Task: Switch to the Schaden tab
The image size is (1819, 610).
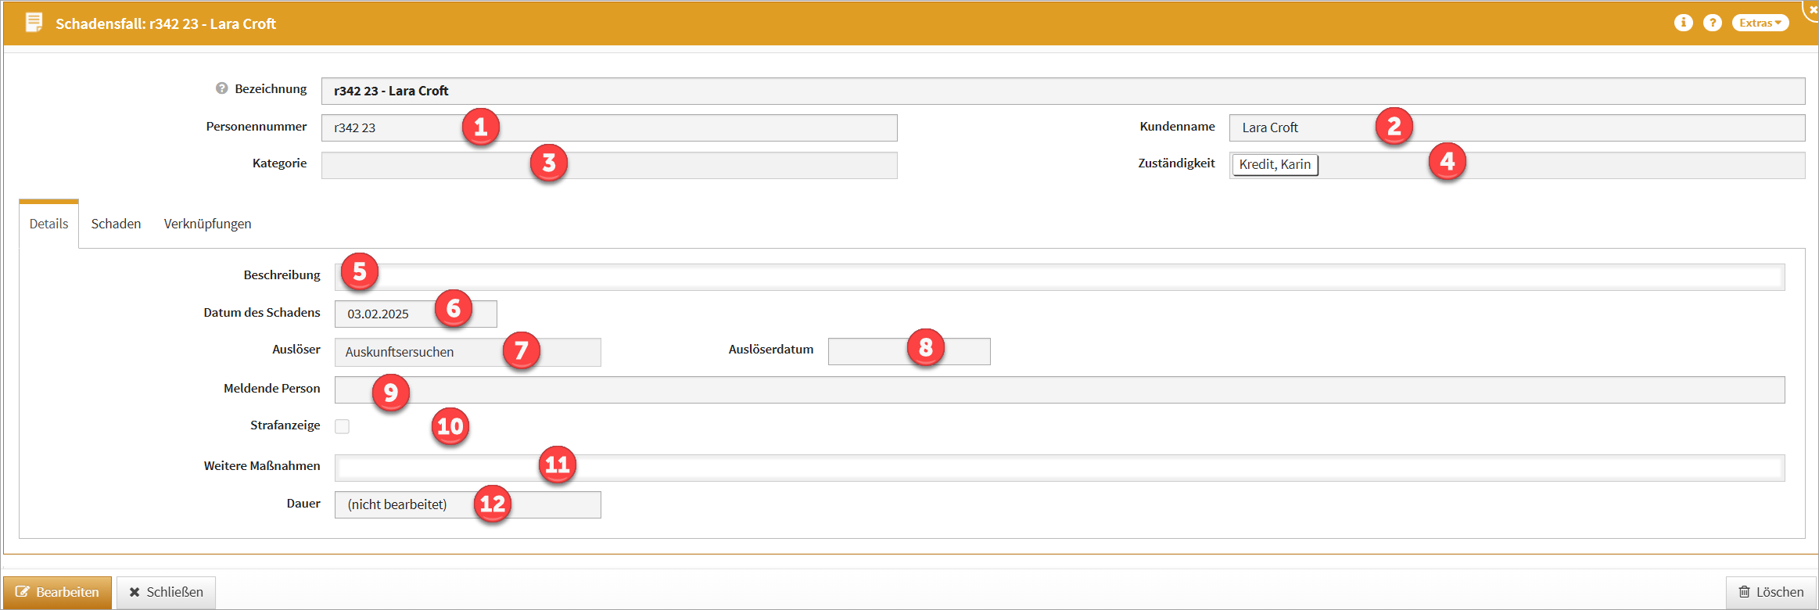Action: click(x=116, y=224)
